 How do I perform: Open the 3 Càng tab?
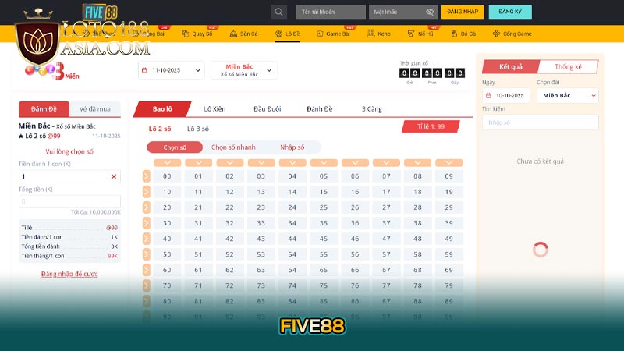pyautogui.click(x=372, y=109)
